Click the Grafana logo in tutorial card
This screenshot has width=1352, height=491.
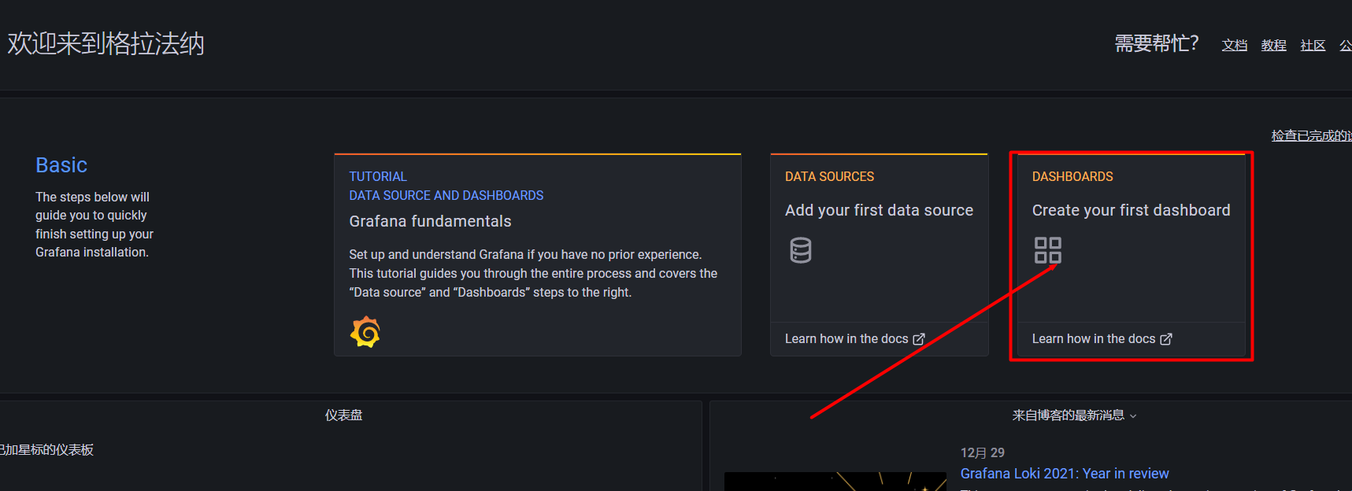coord(365,332)
